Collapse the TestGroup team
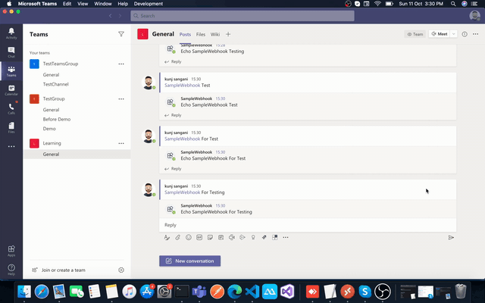The width and height of the screenshot is (485, 303). 54,98
